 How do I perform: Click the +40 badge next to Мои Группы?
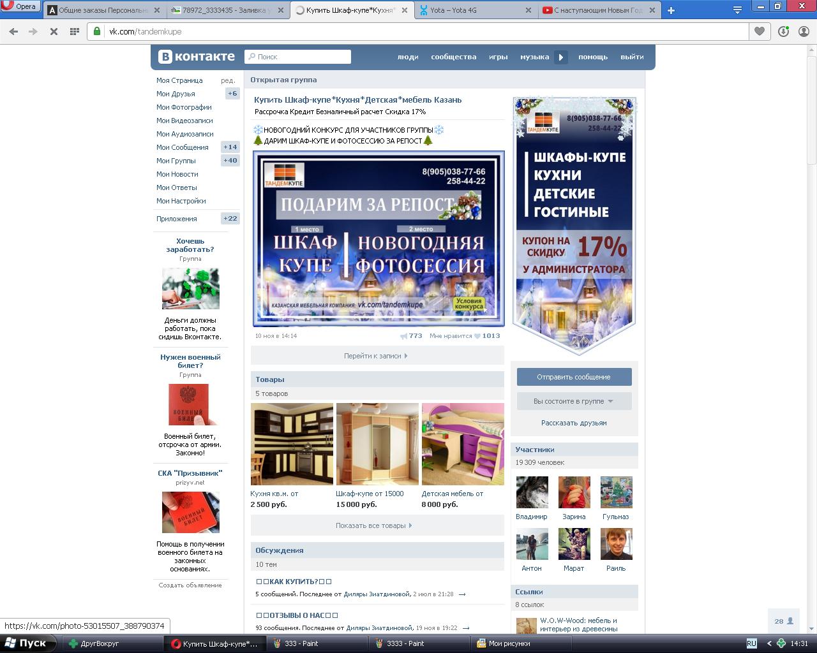230,161
